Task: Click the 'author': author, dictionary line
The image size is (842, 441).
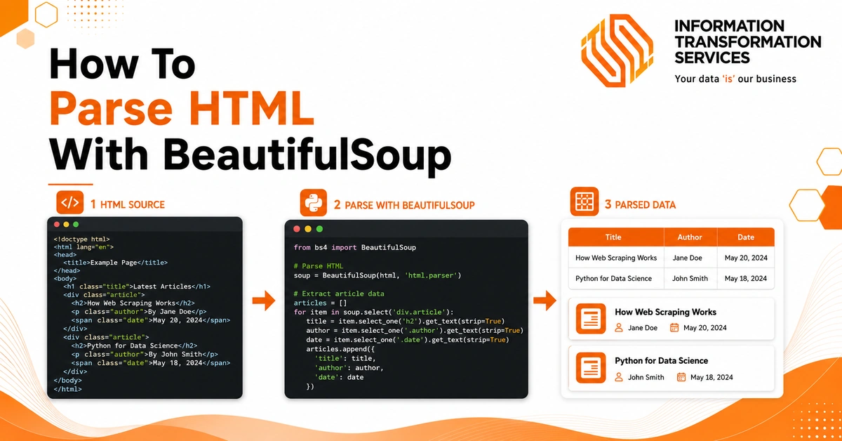Action: click(349, 367)
